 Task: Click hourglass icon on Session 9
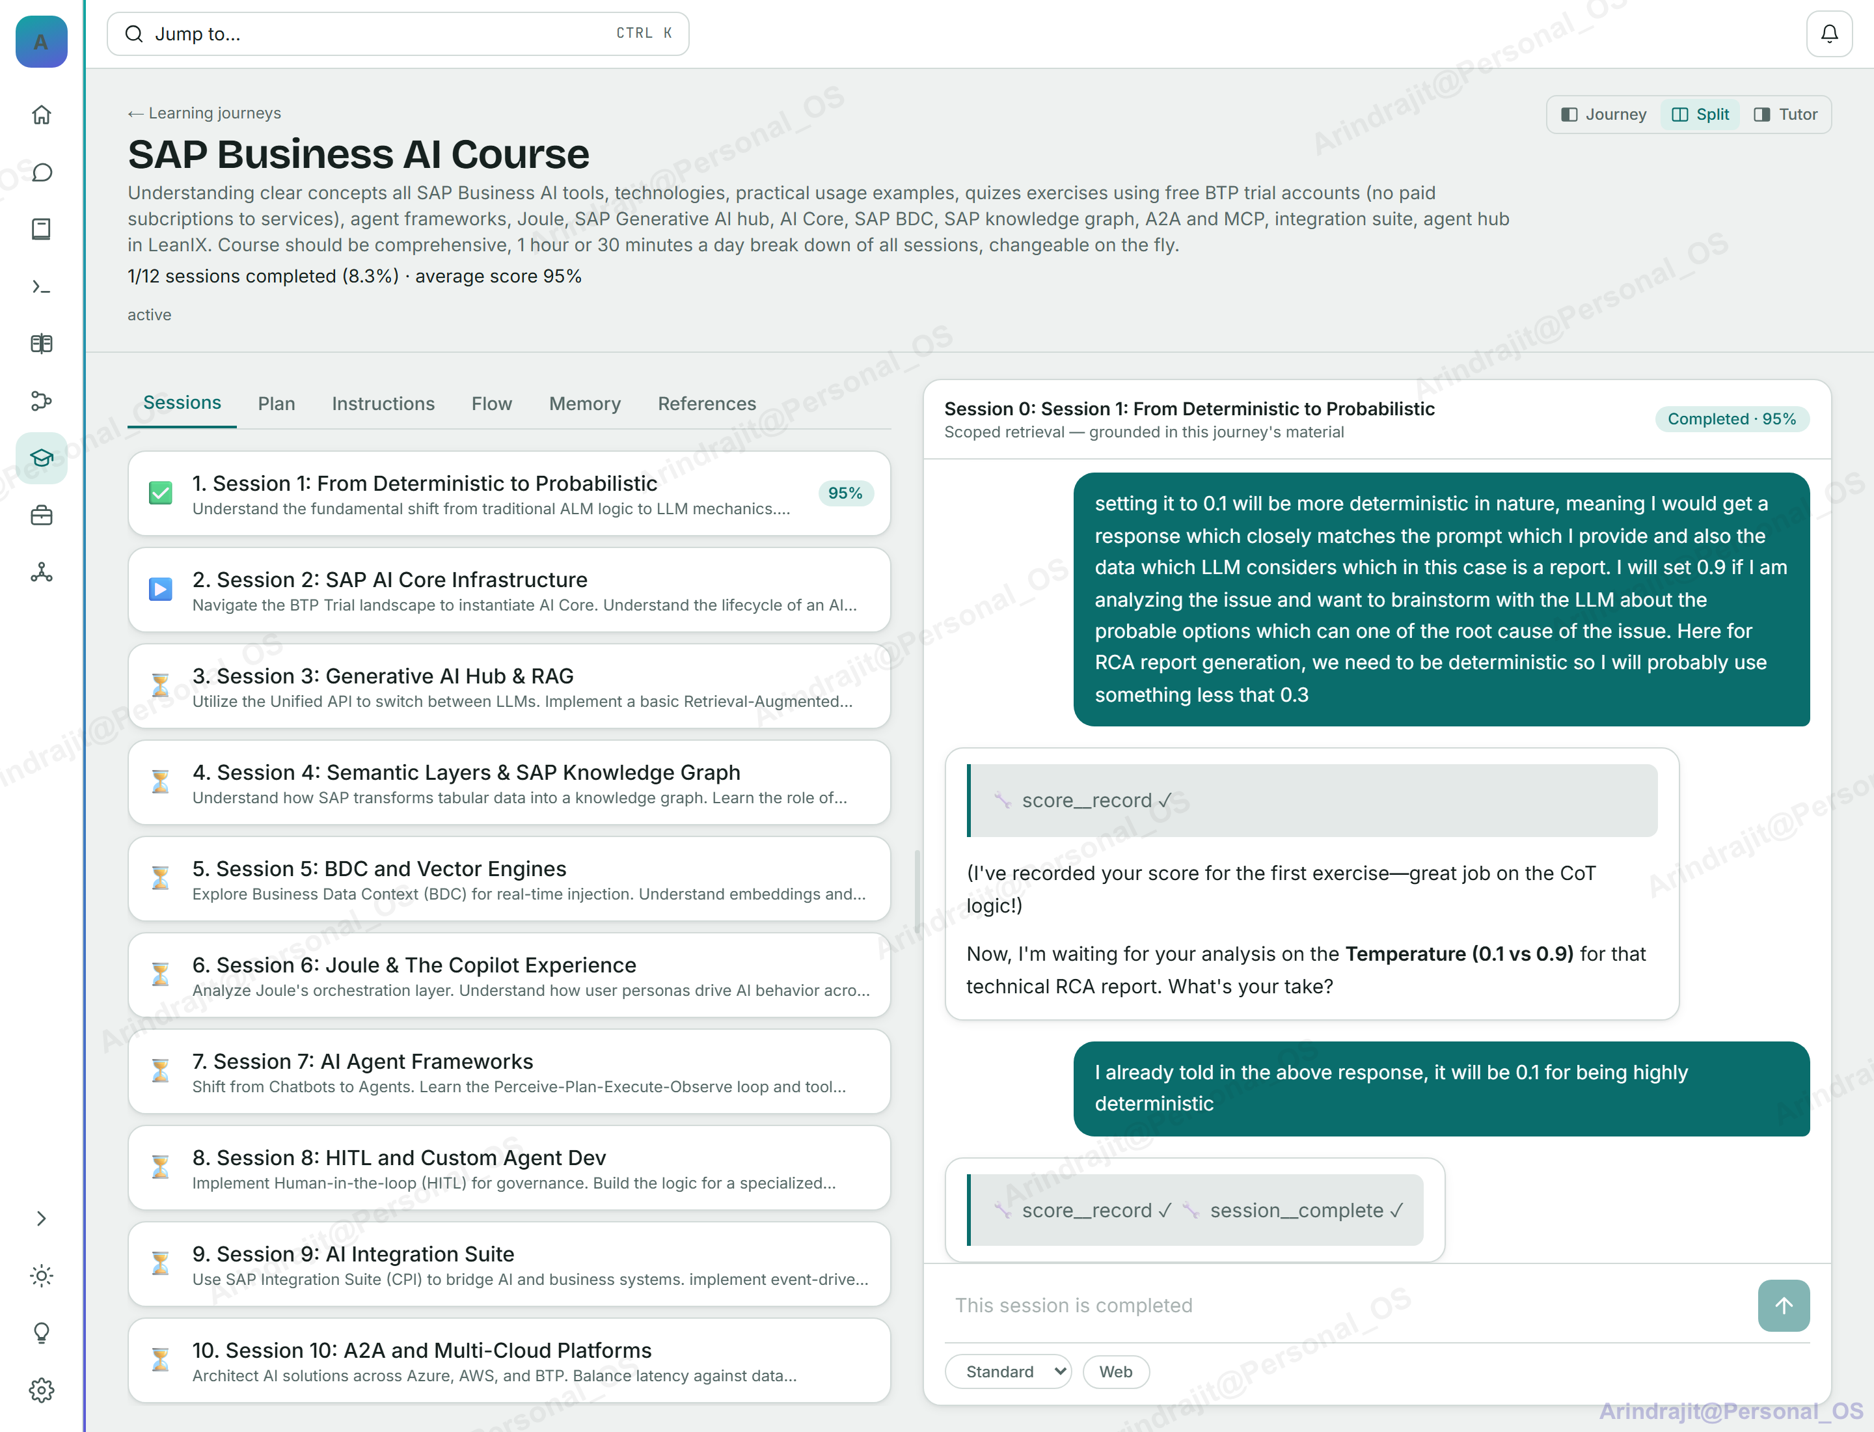[x=160, y=1263]
